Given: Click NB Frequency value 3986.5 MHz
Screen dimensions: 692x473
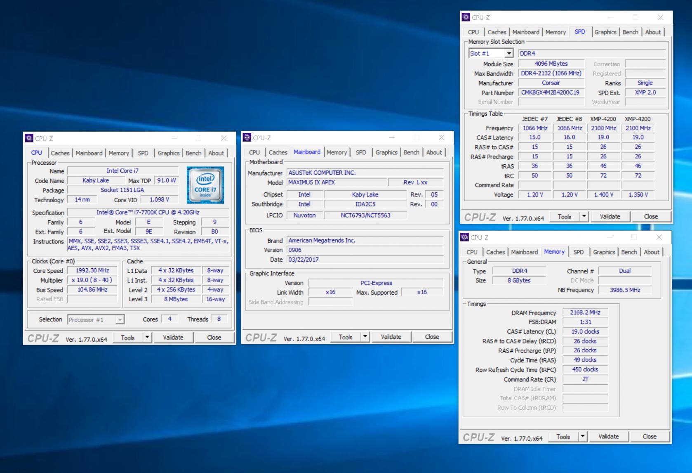Looking at the screenshot, I should 625,290.
